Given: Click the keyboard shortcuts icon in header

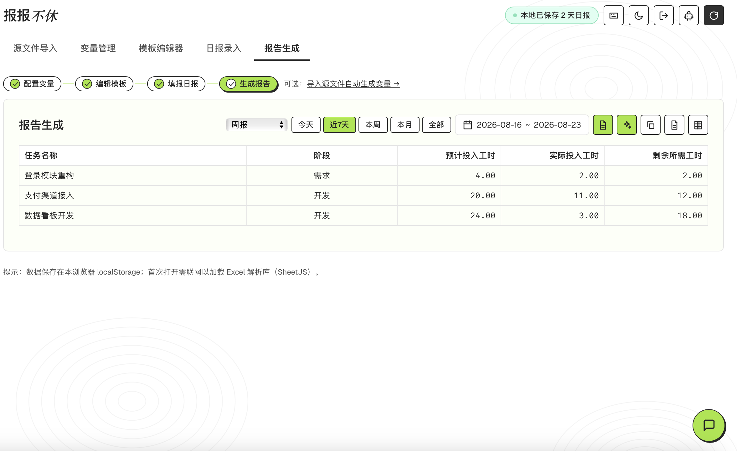Looking at the screenshot, I should click(613, 15).
